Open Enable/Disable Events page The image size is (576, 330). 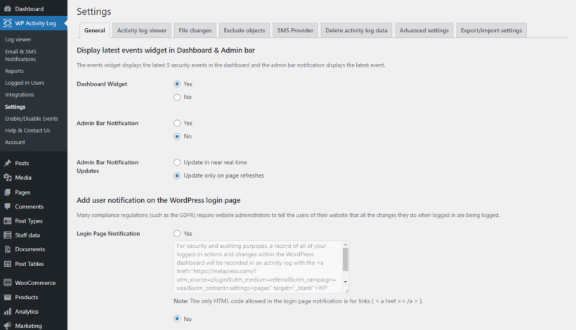click(32, 119)
